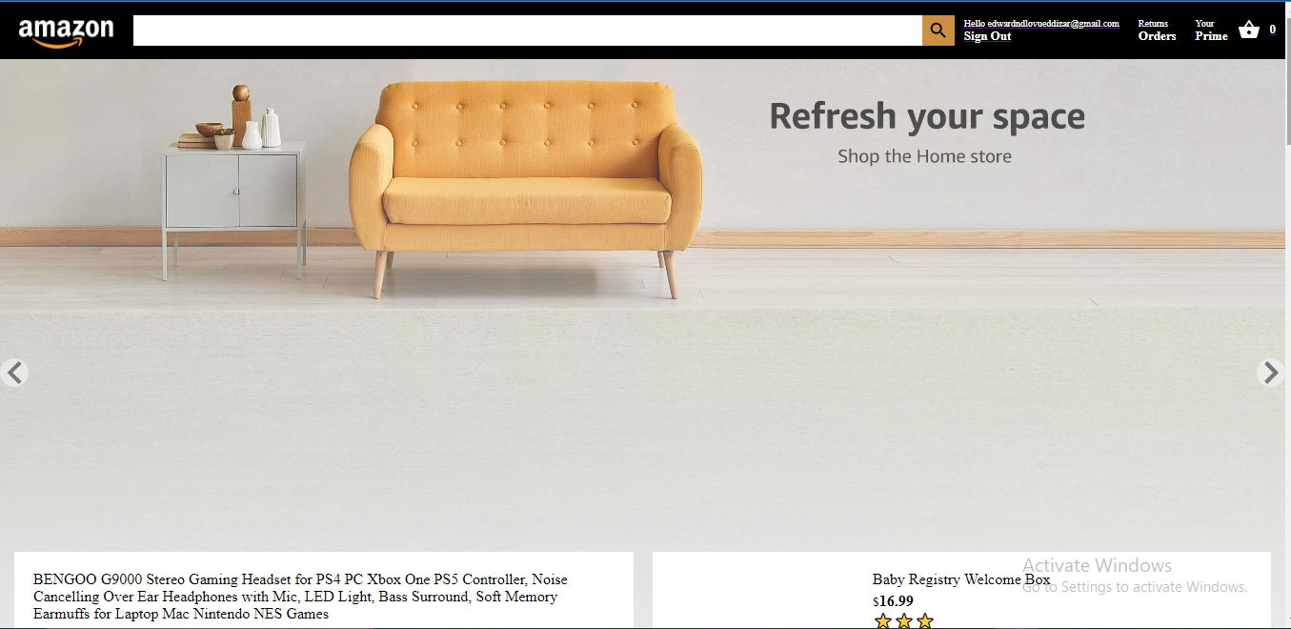
Task: Click Refresh your space banner heading
Action: pyautogui.click(x=927, y=116)
